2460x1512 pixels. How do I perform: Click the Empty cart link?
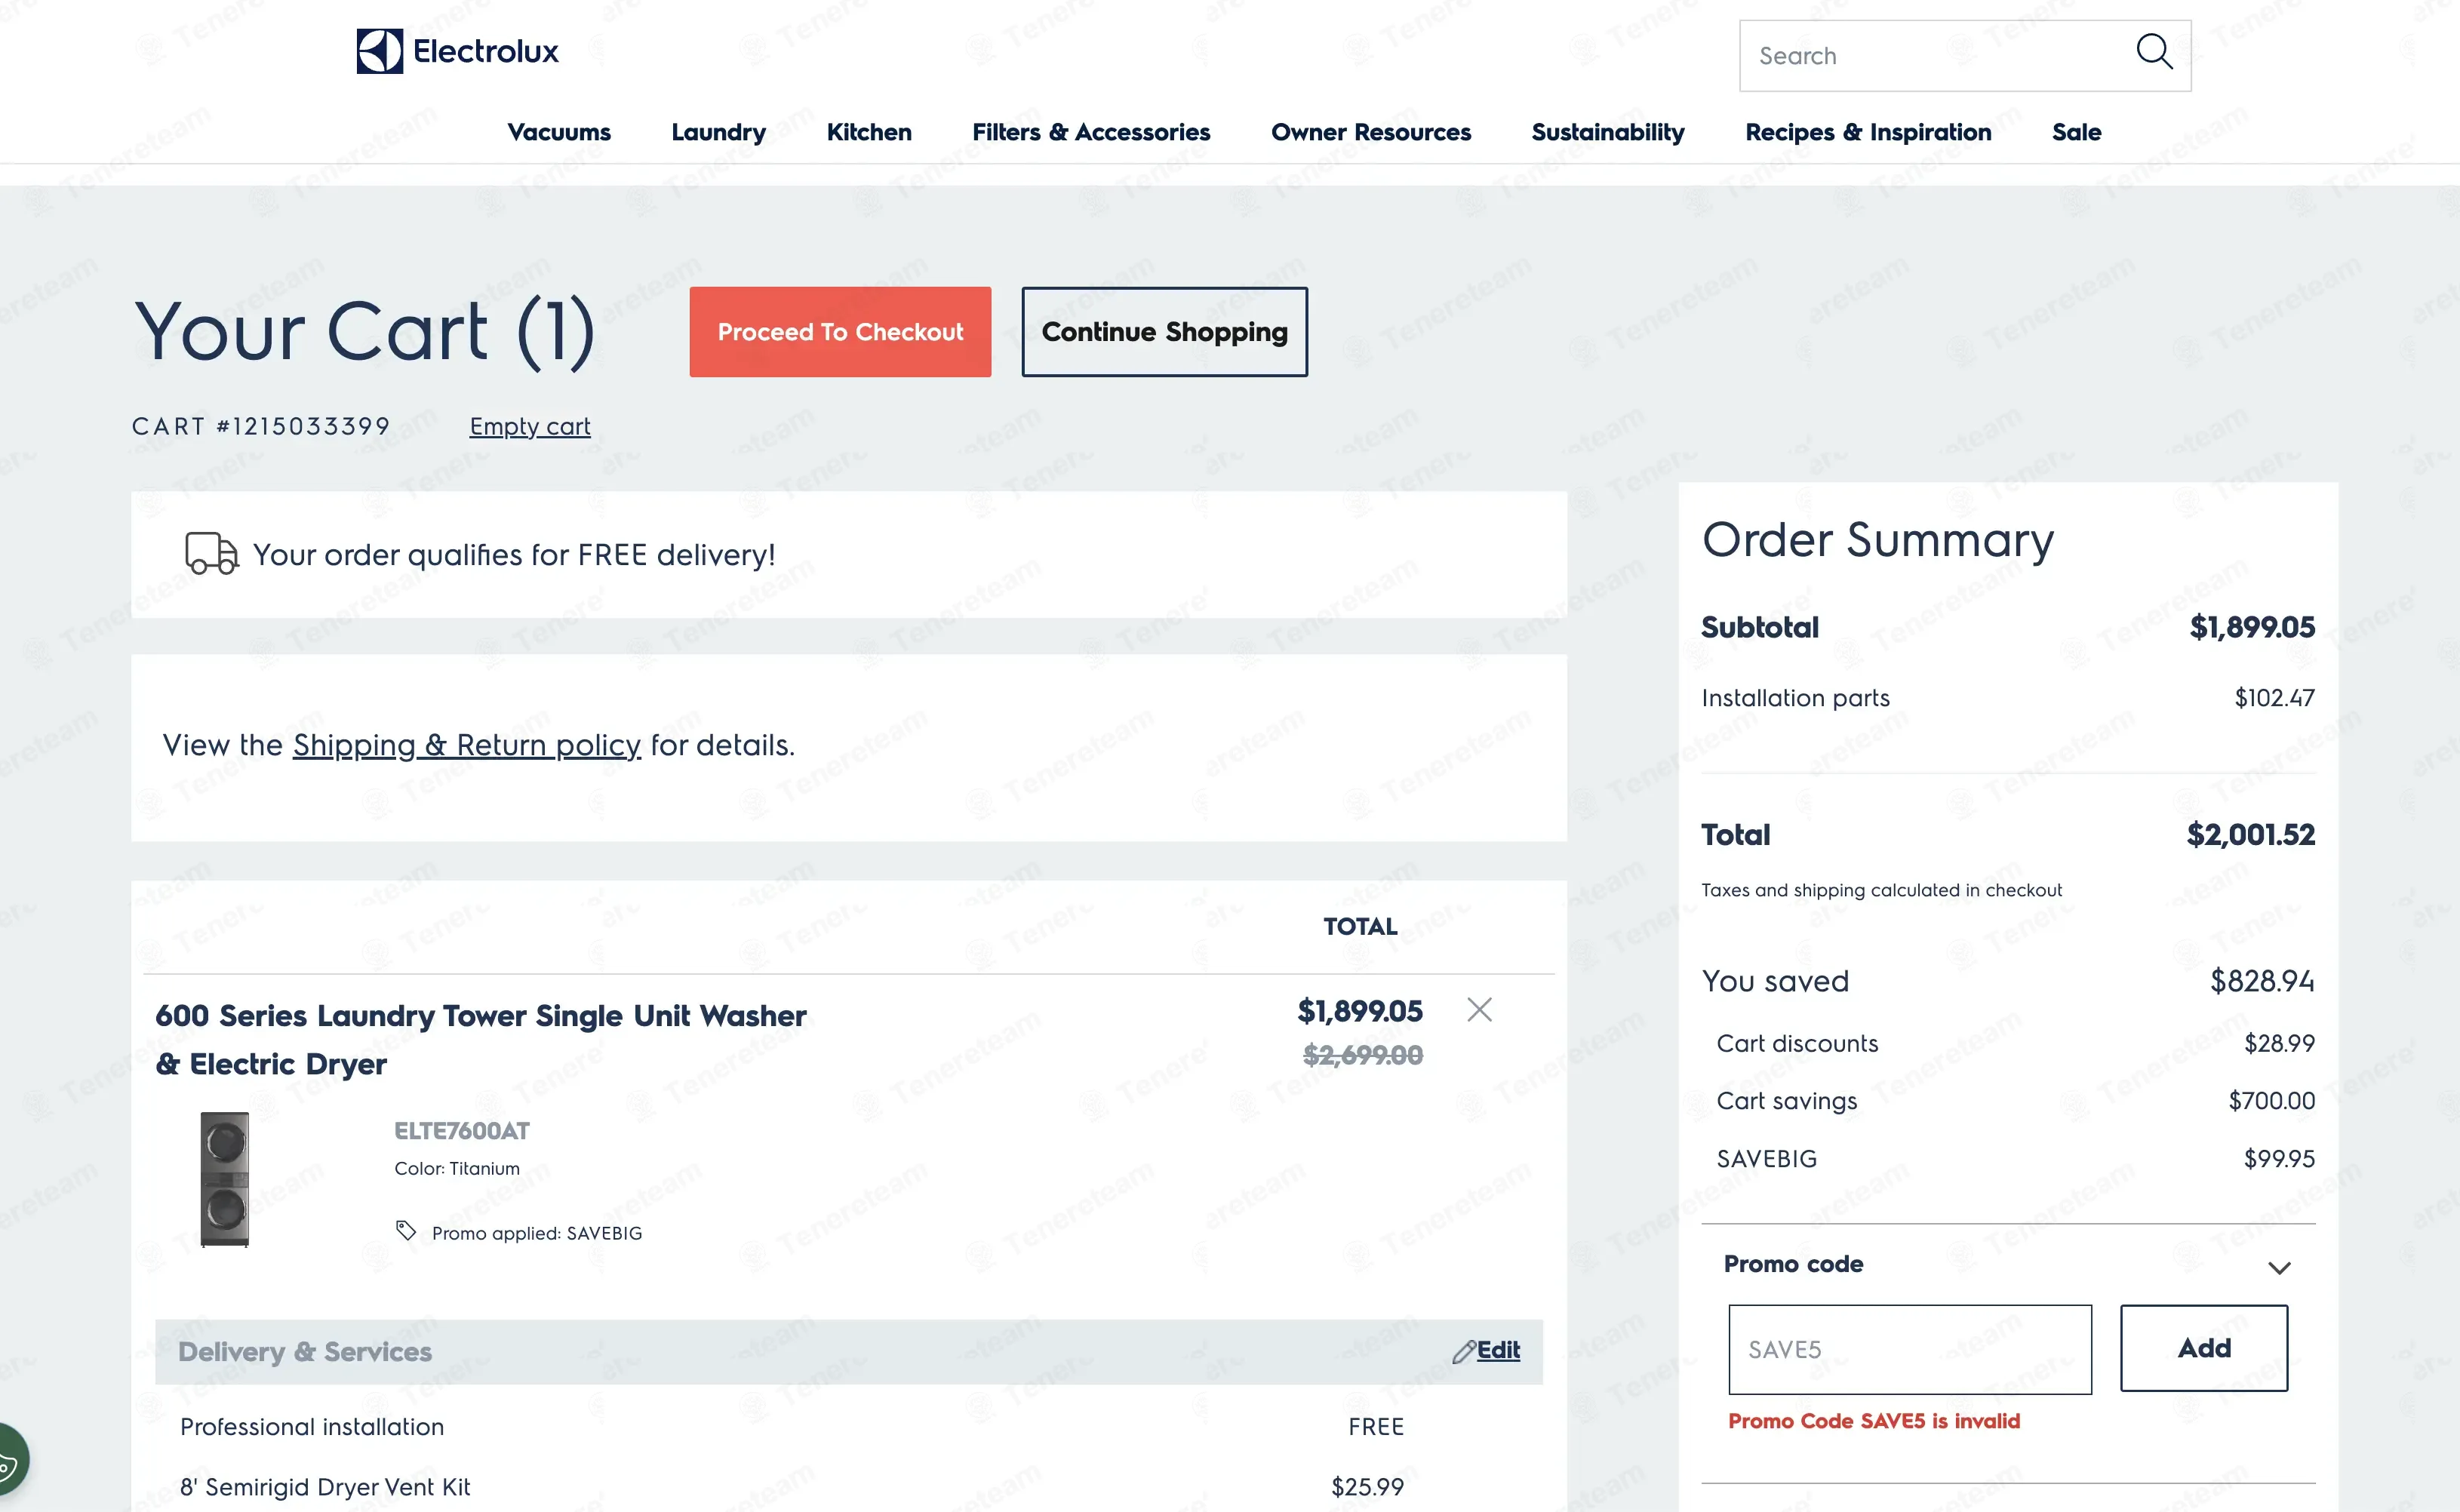point(530,426)
